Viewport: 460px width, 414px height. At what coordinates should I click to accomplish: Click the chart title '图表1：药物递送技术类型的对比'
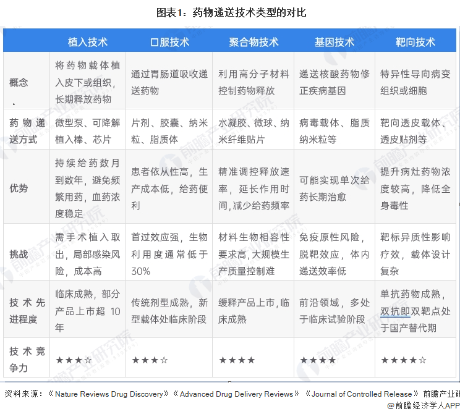231,12
